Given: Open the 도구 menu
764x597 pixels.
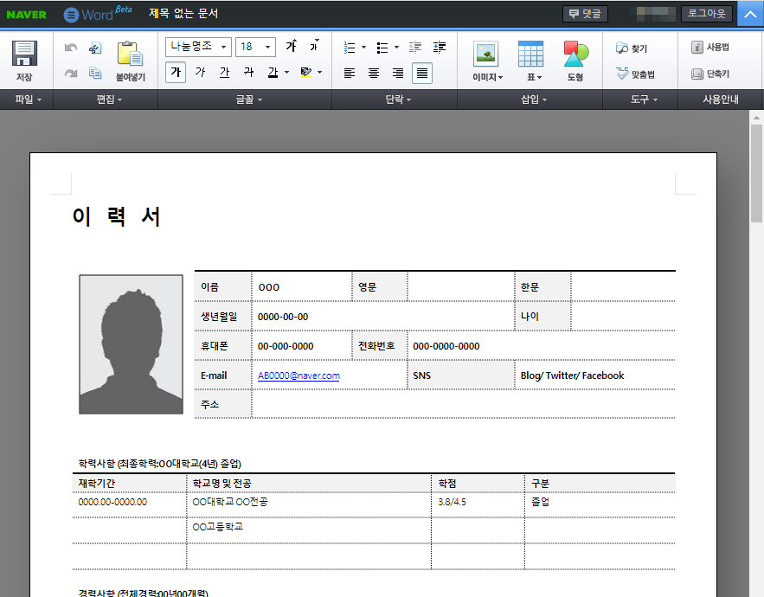Looking at the screenshot, I should coord(639,99).
